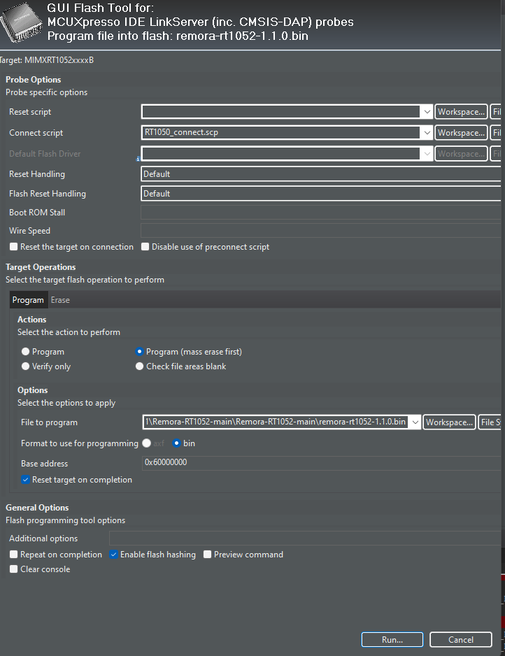505x656 pixels.
Task: Select the plain Program radio button
Action: 25,351
